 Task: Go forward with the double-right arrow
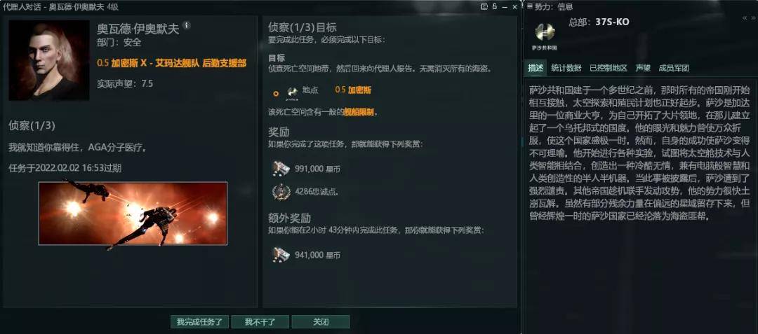pos(753,18)
